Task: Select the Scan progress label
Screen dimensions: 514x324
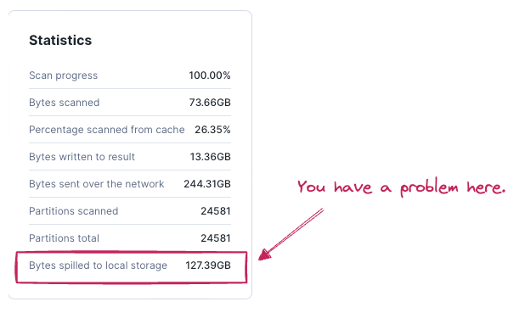Action: tap(63, 75)
